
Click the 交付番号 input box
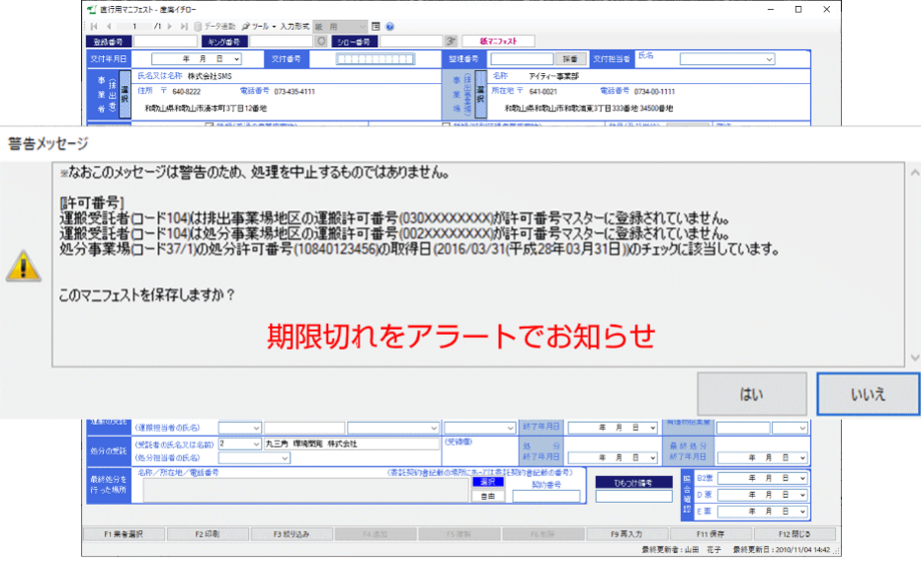(x=376, y=58)
